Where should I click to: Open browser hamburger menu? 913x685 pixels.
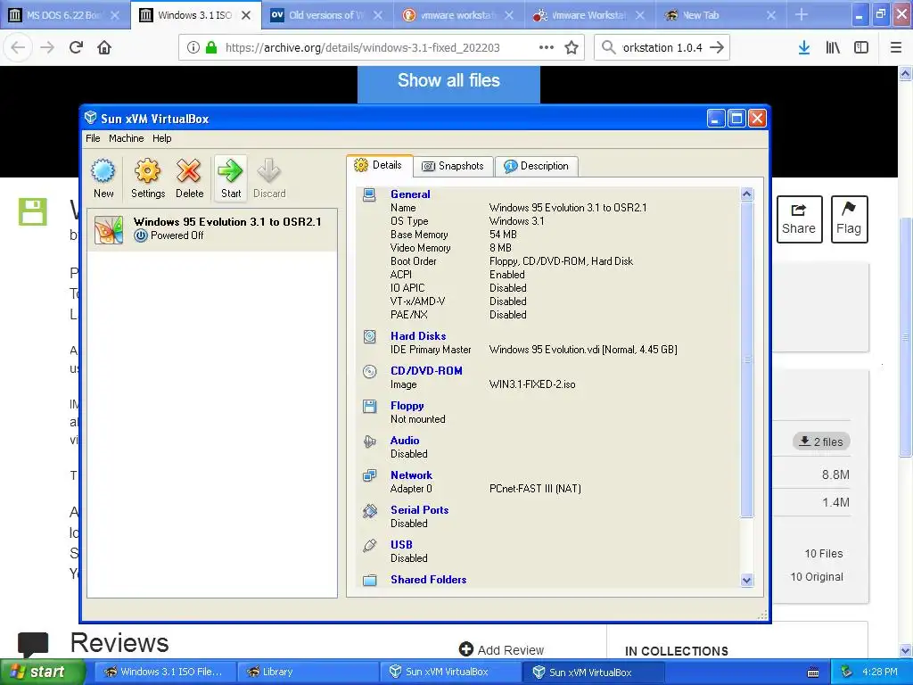click(x=896, y=48)
